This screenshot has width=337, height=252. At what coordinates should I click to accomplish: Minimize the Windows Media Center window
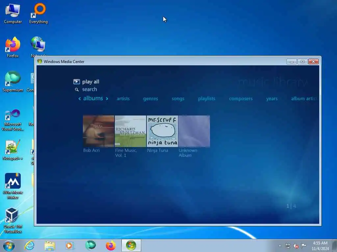[292, 62]
